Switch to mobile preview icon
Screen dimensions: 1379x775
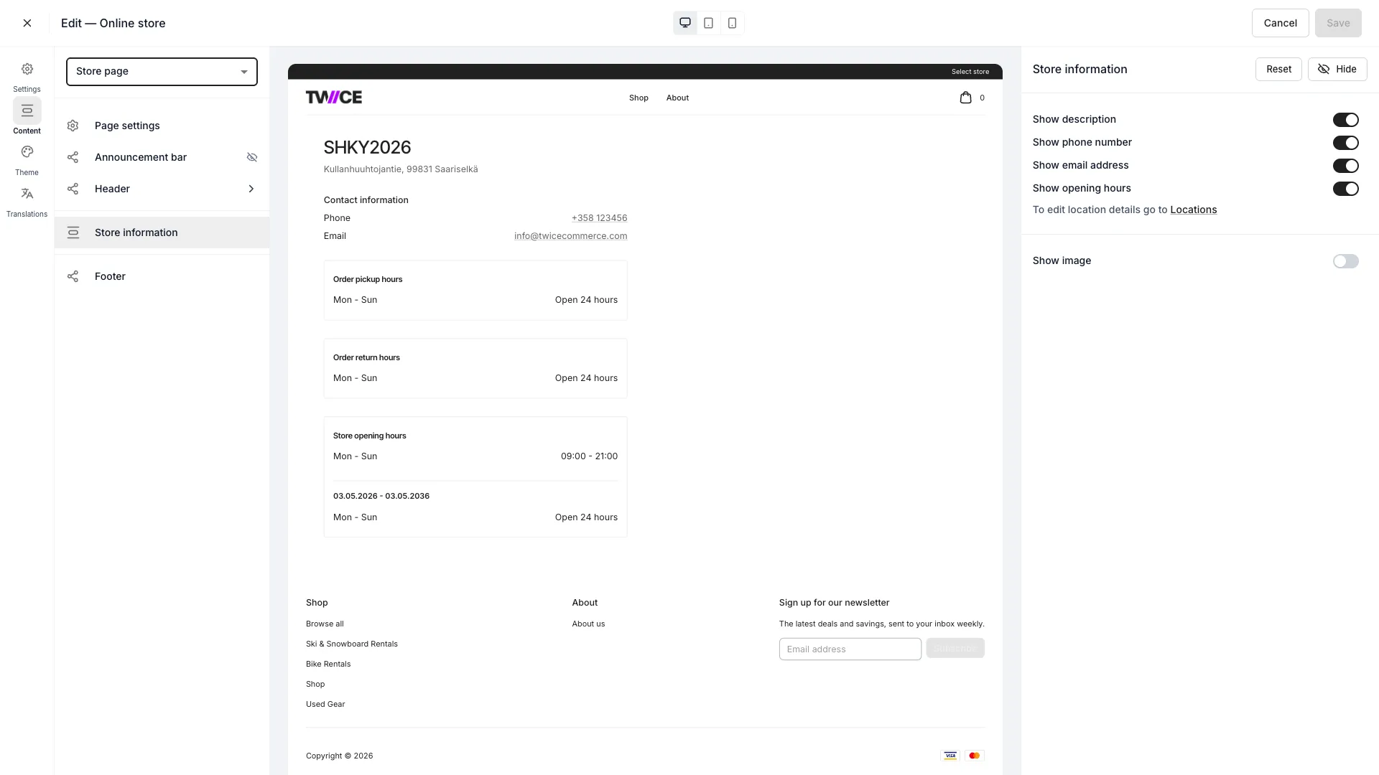point(732,23)
